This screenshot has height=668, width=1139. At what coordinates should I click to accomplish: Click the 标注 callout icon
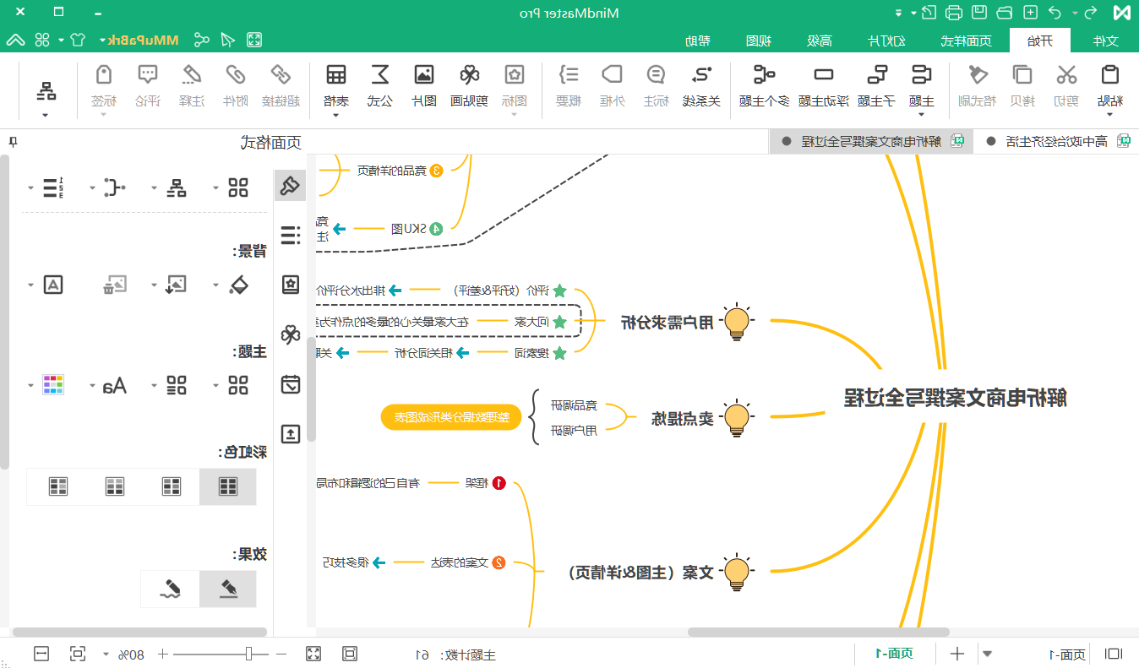click(x=657, y=76)
